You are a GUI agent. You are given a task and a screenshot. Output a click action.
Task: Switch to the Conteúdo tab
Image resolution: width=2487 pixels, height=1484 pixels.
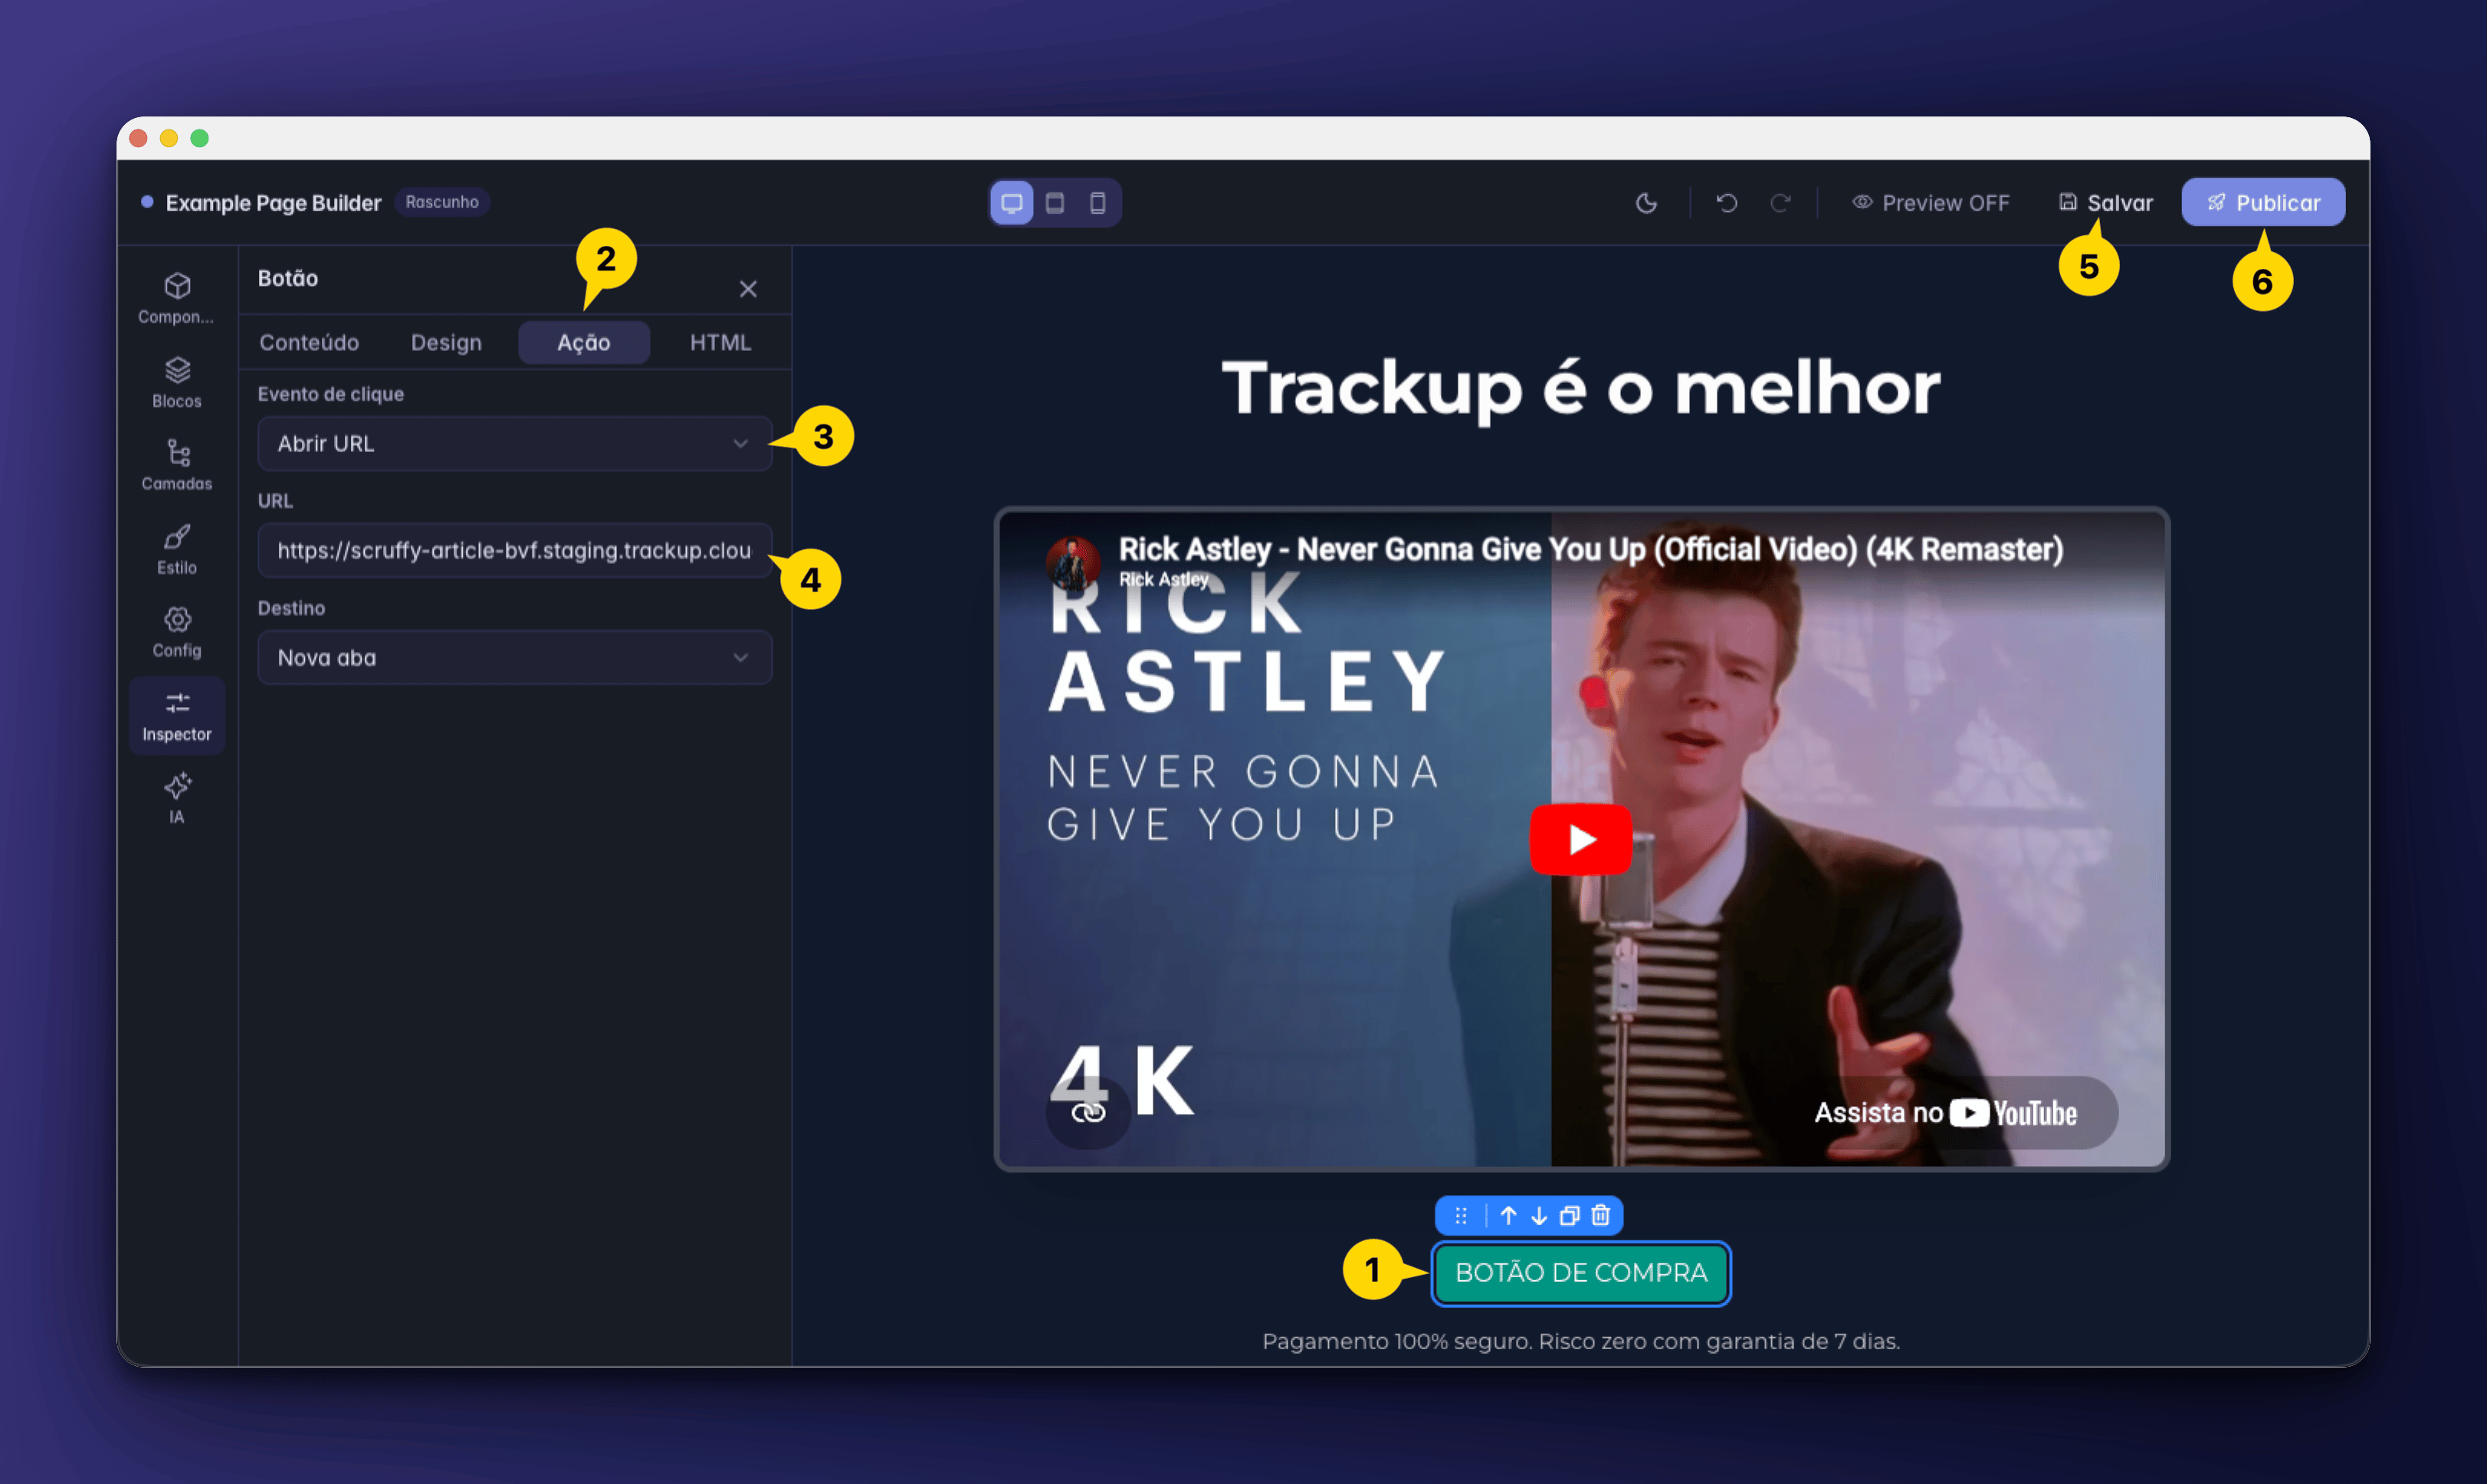(x=309, y=342)
